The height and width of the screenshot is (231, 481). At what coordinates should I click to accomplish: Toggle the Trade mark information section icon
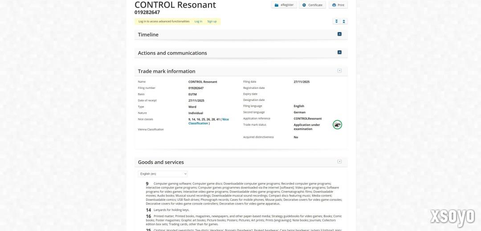(x=339, y=71)
